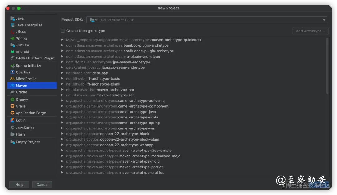Click the Groovy icon
The image size is (337, 195).
12,100
